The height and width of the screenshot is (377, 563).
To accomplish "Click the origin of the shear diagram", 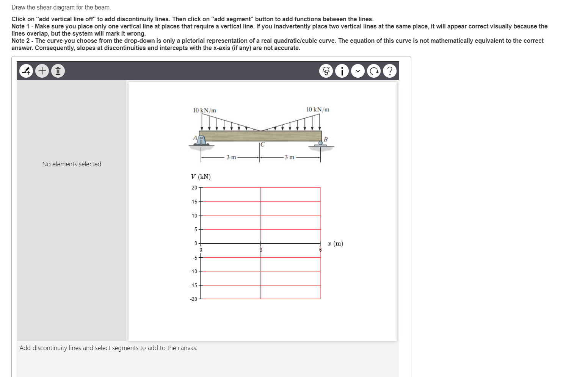I will 201,243.
